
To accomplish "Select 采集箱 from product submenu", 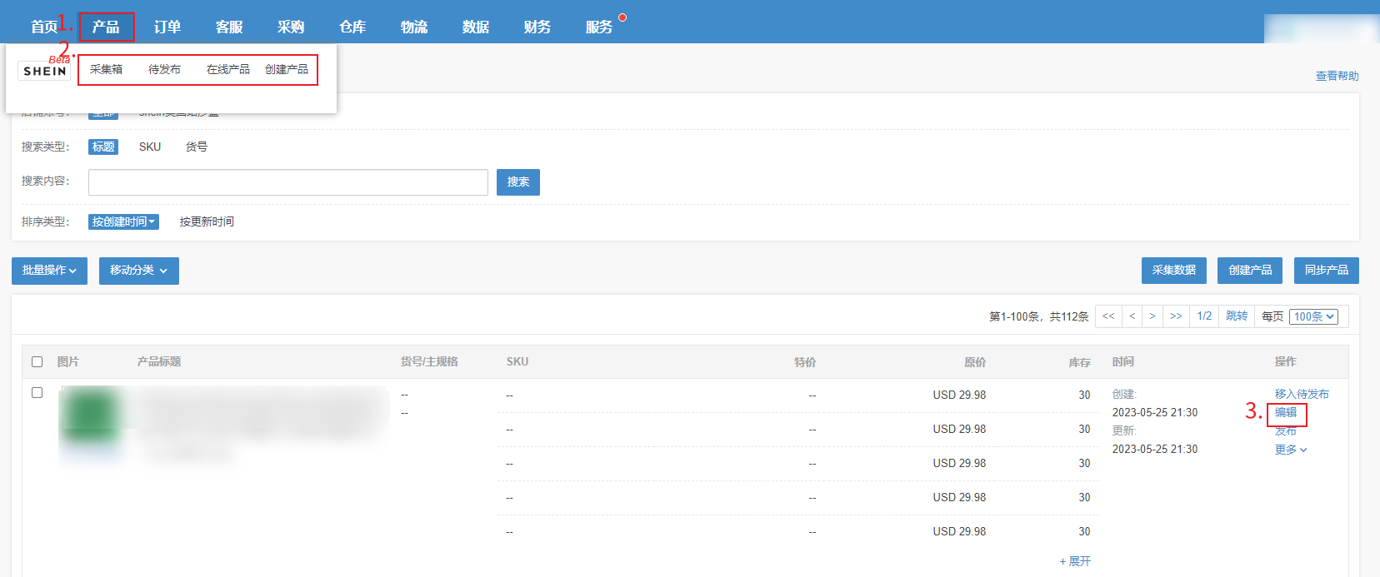I will coord(106,69).
